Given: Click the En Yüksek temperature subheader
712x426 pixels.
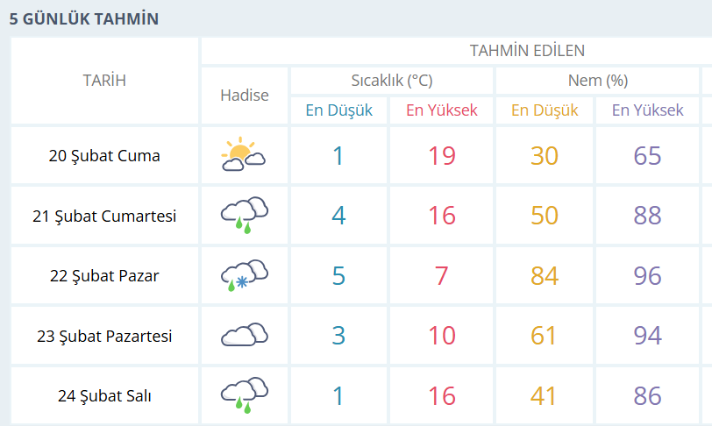Looking at the screenshot, I should click(441, 110).
